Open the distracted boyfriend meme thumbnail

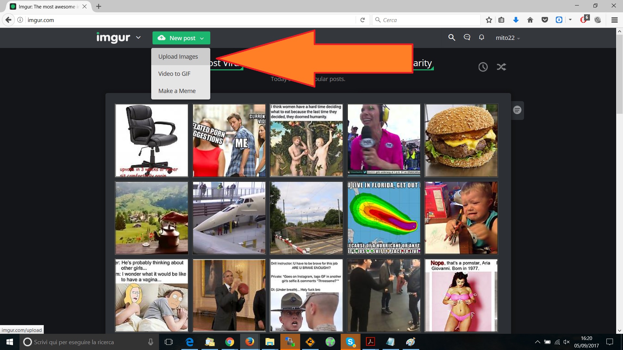[229, 140]
